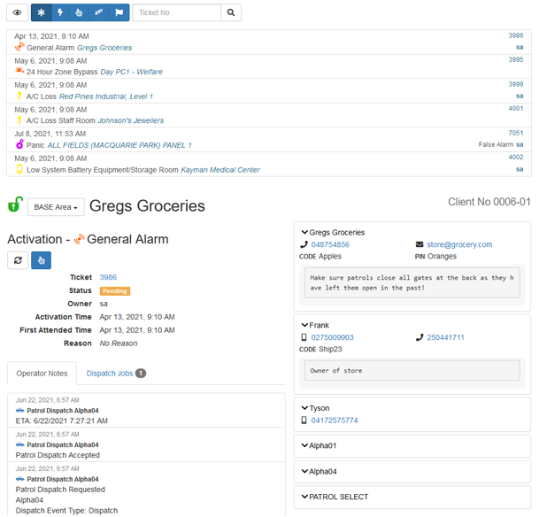Click into the Ticket No field

[175, 12]
